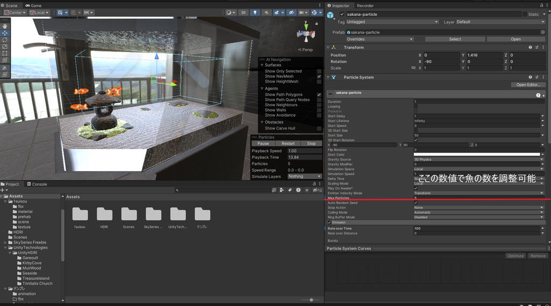551x306 pixels.
Task: Click Pause particle playback button
Action: [263, 143]
